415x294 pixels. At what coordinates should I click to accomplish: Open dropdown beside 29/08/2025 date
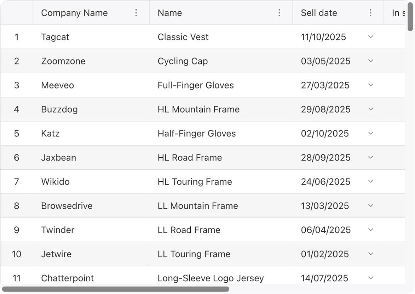point(371,109)
